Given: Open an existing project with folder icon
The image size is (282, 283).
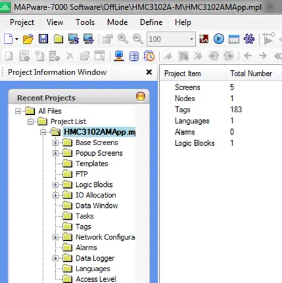Looking at the screenshot, I should click(28, 39).
